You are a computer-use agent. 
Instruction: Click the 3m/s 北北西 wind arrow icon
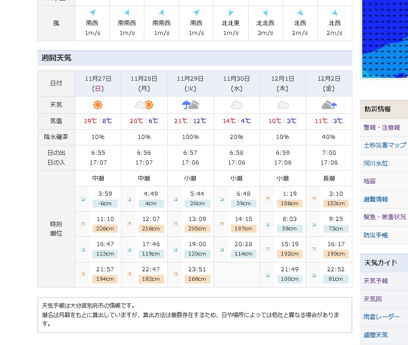pyautogui.click(x=265, y=13)
